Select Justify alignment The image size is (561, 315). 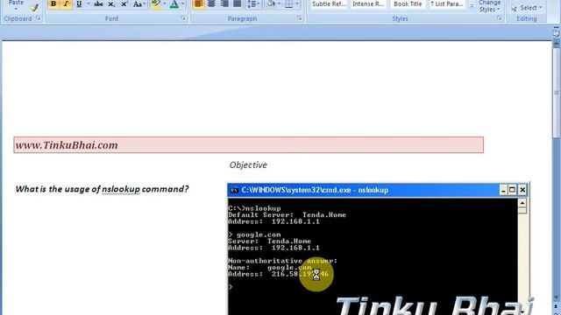[237, 4]
